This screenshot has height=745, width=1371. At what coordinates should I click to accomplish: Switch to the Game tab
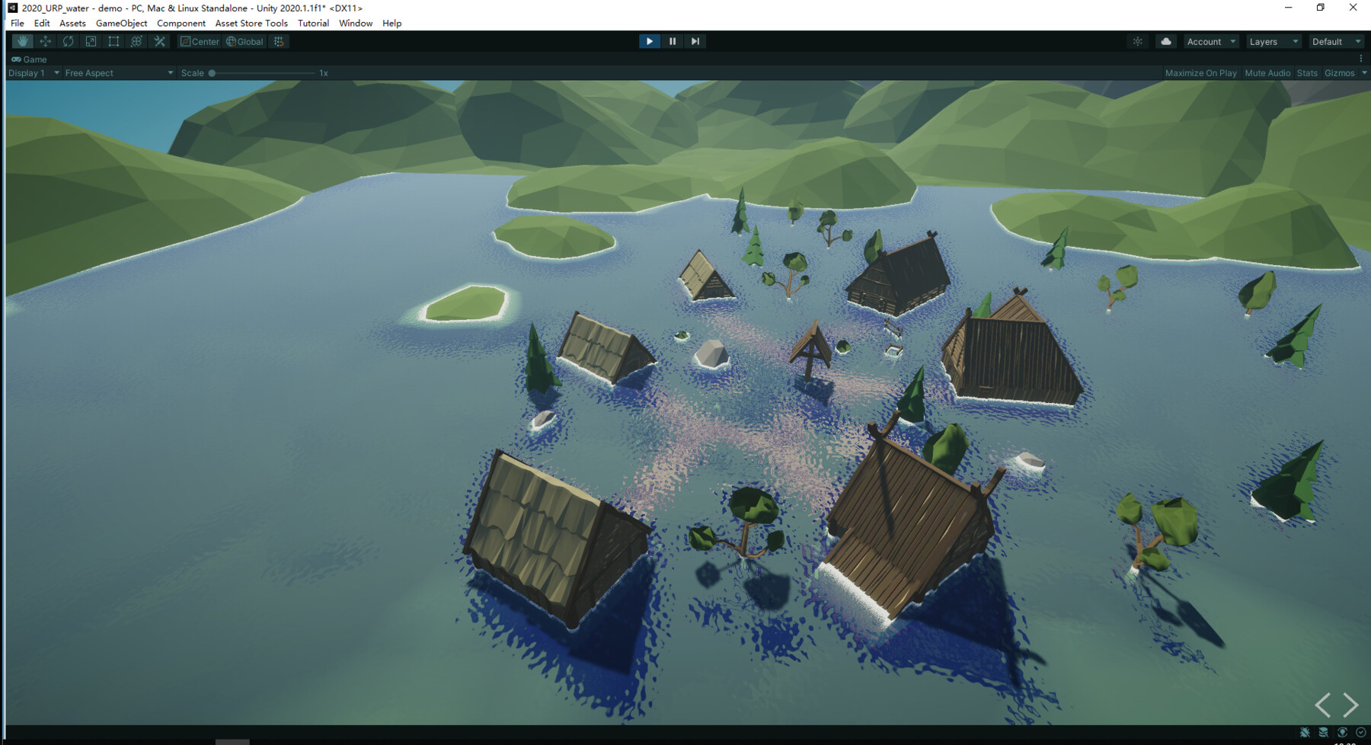pyautogui.click(x=29, y=59)
